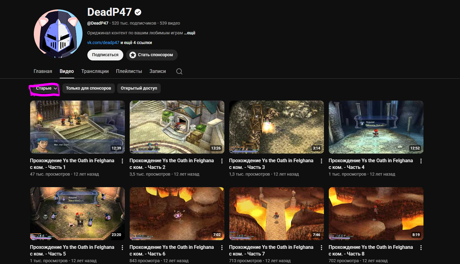The height and width of the screenshot is (264, 460).
Task: Play the 8:19 video thumbnail
Action: (x=376, y=214)
